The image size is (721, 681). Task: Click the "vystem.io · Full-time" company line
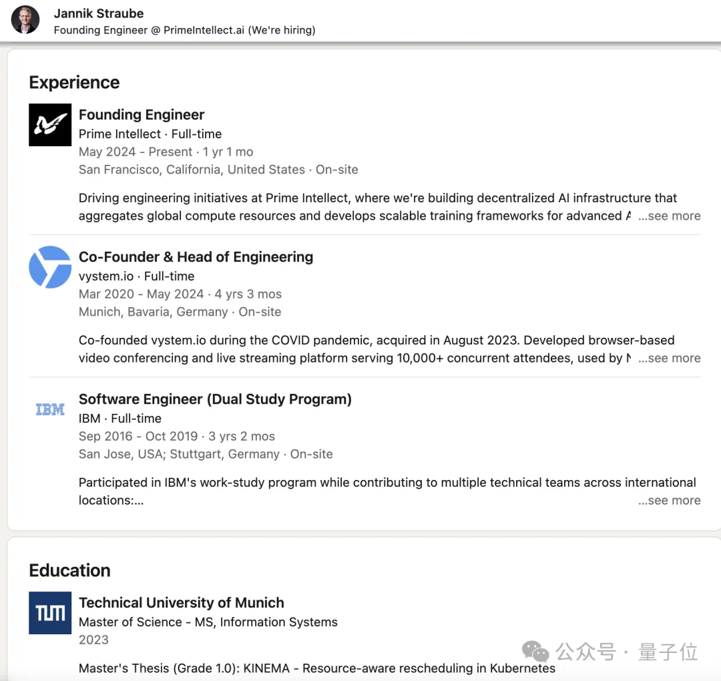tap(137, 276)
